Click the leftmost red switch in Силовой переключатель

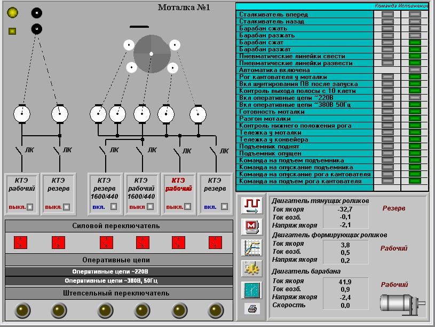click(21, 240)
